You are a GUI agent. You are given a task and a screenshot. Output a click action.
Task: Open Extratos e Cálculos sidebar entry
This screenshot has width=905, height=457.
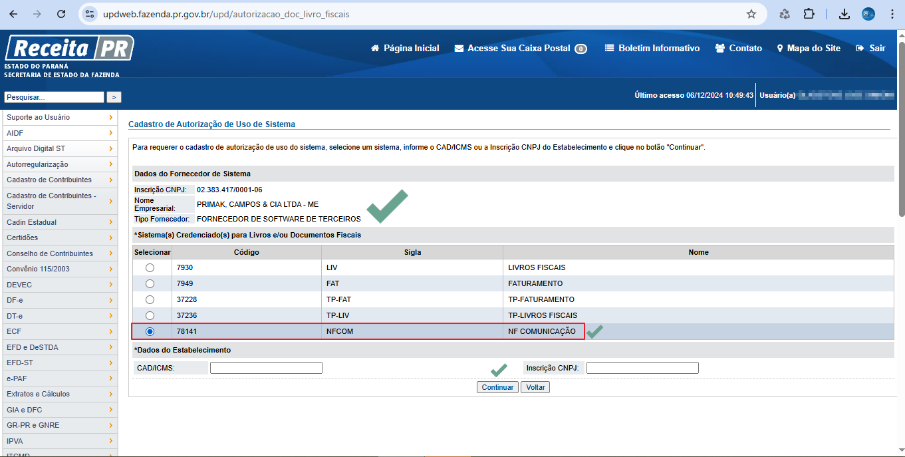pyautogui.click(x=59, y=394)
